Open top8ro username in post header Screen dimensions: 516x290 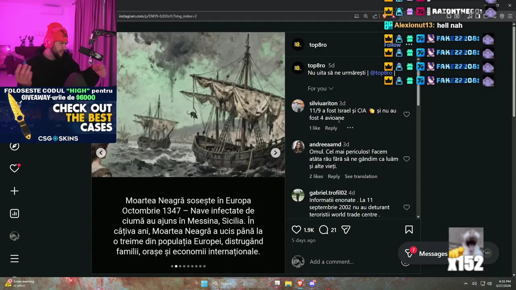(x=318, y=45)
